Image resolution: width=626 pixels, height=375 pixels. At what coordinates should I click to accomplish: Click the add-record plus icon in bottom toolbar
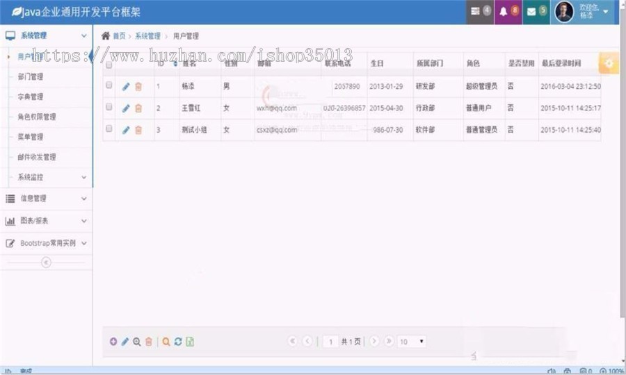(113, 342)
